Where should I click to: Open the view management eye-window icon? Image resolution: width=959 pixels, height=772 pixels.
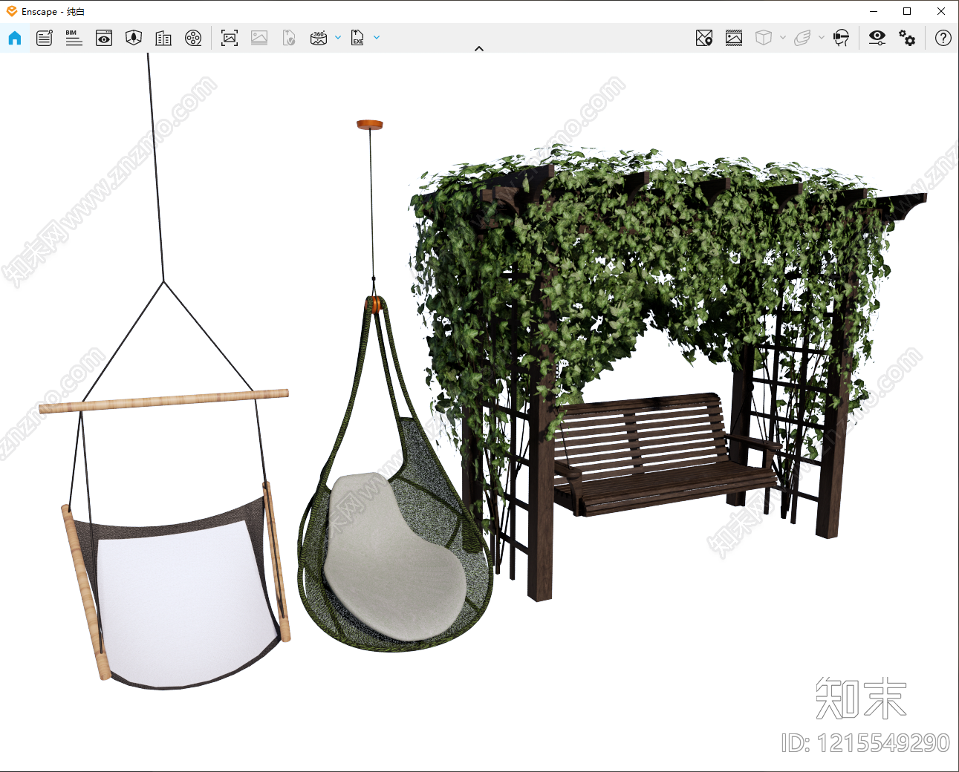[x=104, y=38]
